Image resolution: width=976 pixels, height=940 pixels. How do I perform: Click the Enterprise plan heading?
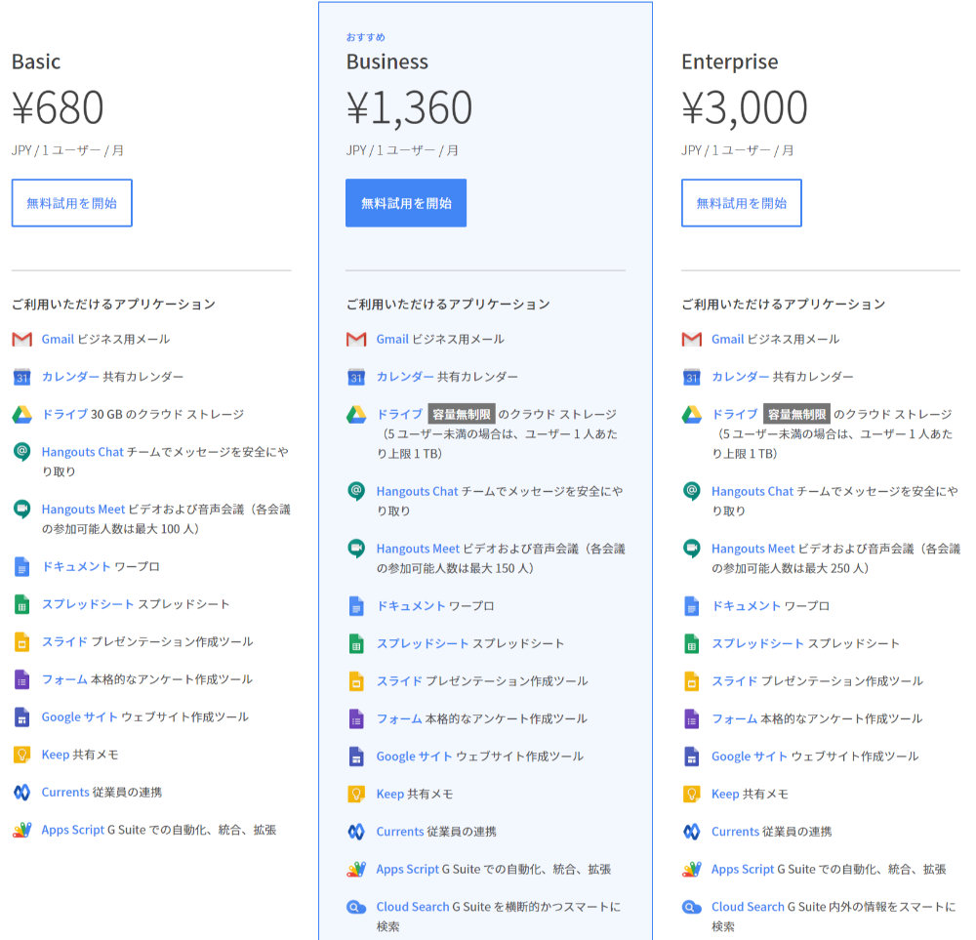729,61
